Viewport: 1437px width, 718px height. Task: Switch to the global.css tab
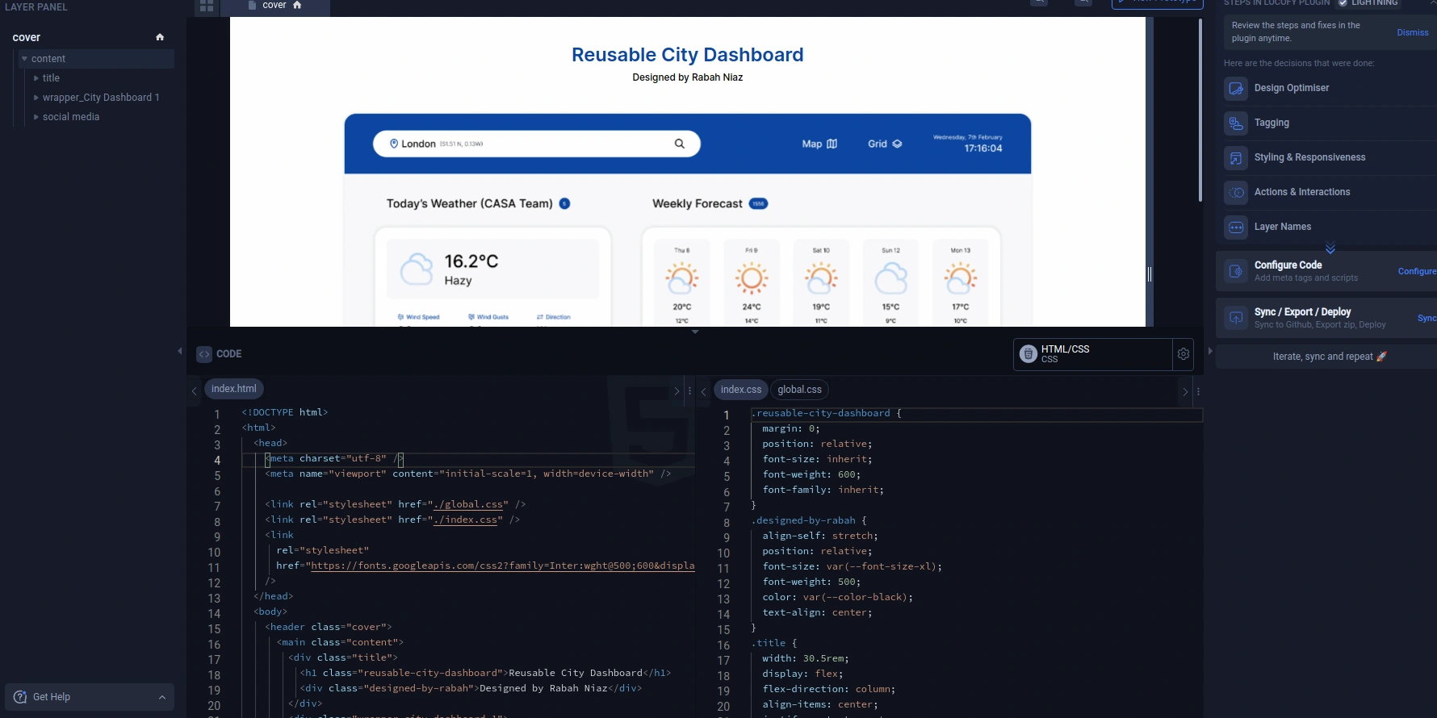(799, 390)
